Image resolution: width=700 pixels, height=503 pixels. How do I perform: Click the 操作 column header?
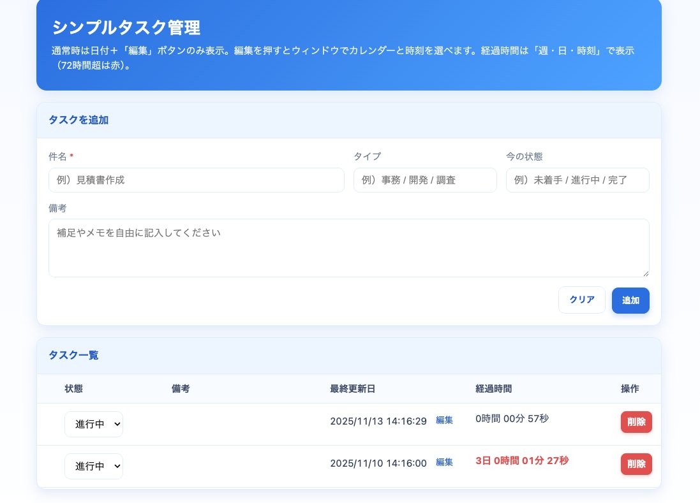629,389
